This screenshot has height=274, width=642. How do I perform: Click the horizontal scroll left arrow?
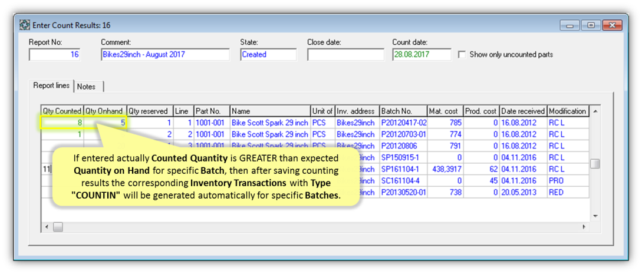tap(47, 226)
